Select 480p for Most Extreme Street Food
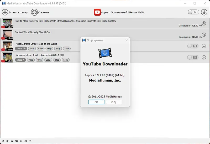The image size is (210, 144). click(41, 49)
